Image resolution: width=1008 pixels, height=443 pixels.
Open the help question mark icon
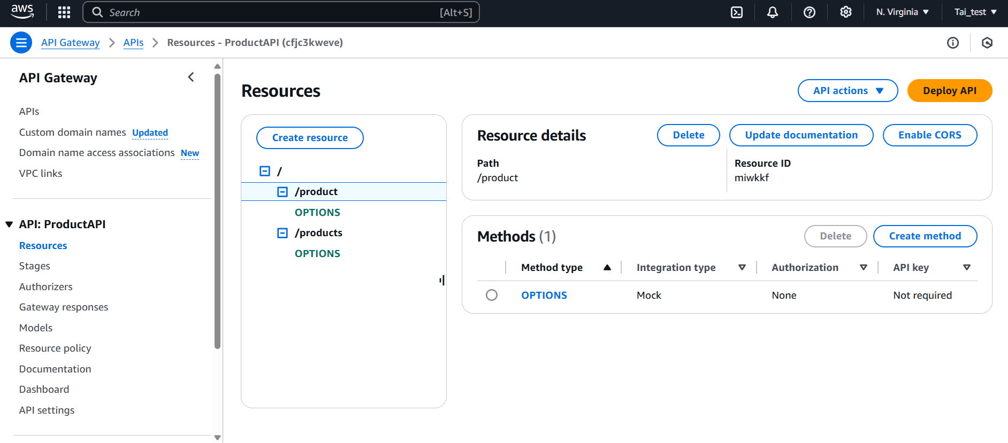810,12
